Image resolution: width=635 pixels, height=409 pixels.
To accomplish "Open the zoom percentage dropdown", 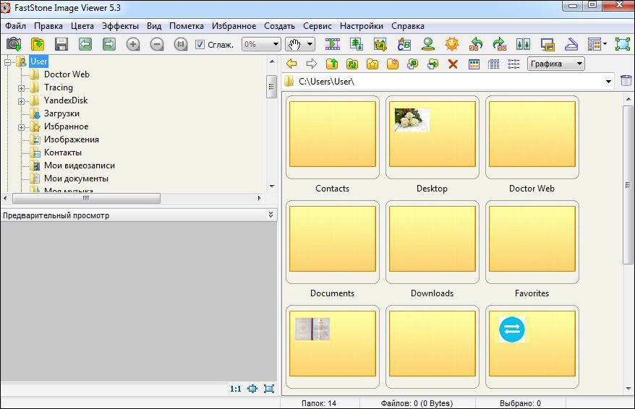I will tap(261, 44).
